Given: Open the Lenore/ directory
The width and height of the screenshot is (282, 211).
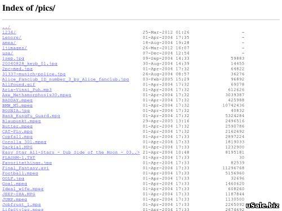Looking at the screenshot, I should (12, 38).
